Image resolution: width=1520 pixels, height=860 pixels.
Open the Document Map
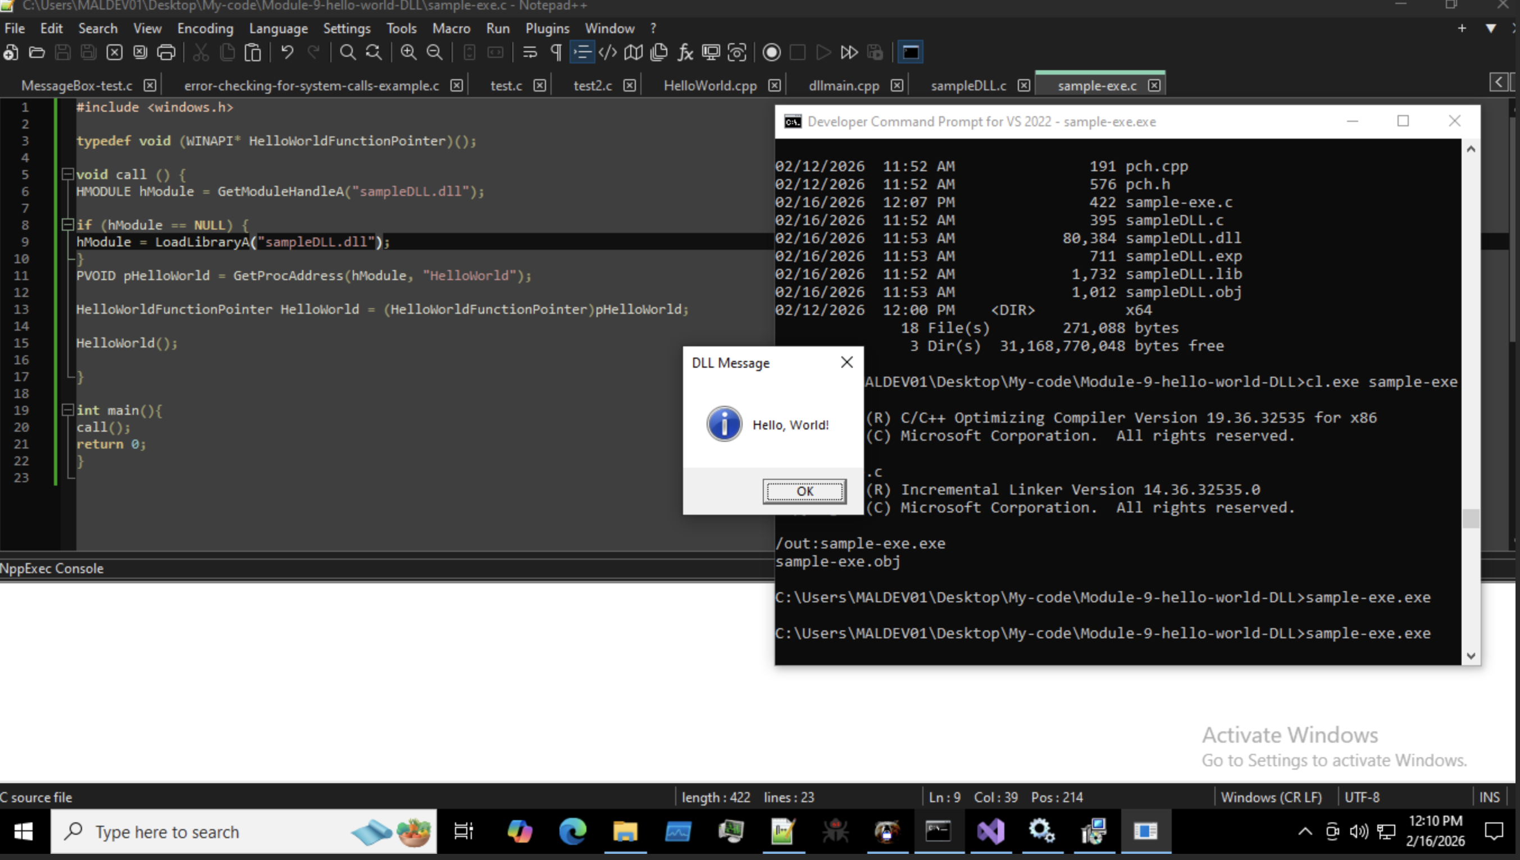633,52
